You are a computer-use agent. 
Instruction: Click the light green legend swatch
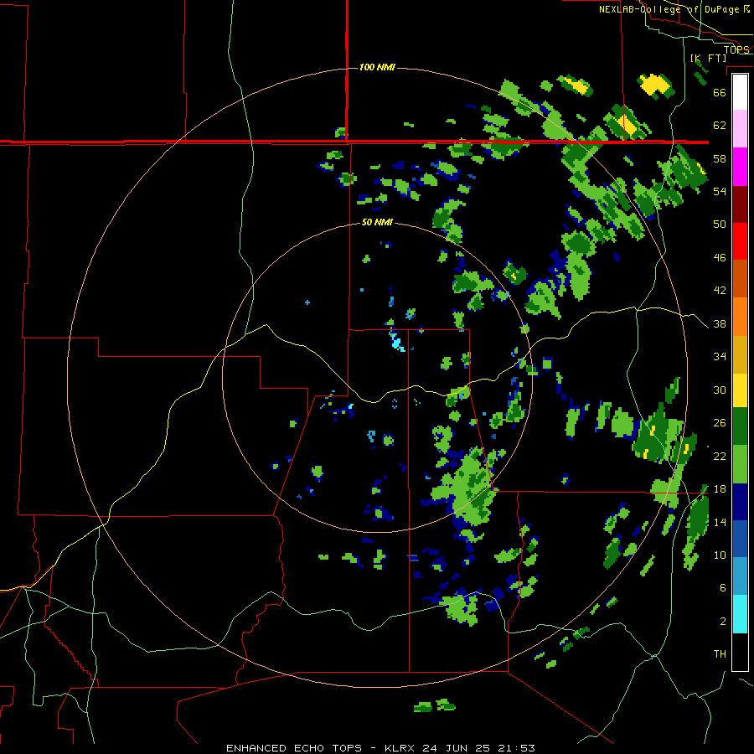pos(740,464)
